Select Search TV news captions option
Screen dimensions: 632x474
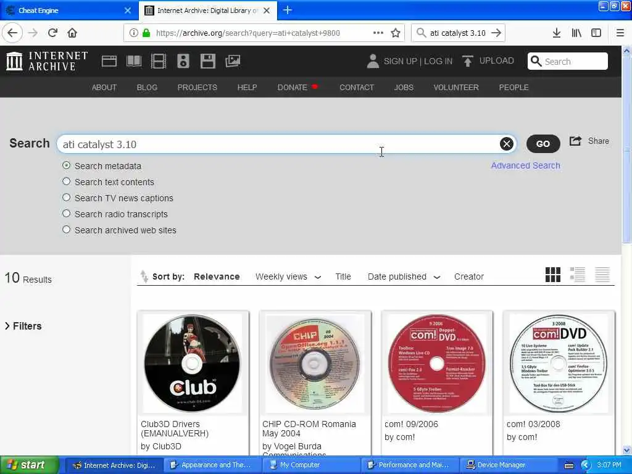(x=67, y=197)
